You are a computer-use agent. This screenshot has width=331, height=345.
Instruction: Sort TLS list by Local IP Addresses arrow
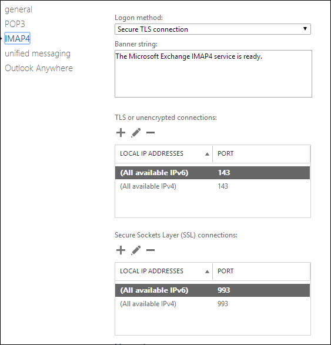pyautogui.click(x=207, y=154)
